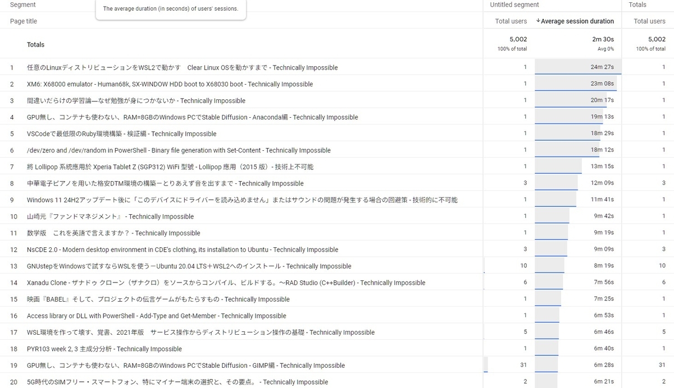The height and width of the screenshot is (388, 674).
Task: Click the 19m 13s duration cell
Action: (x=602, y=117)
